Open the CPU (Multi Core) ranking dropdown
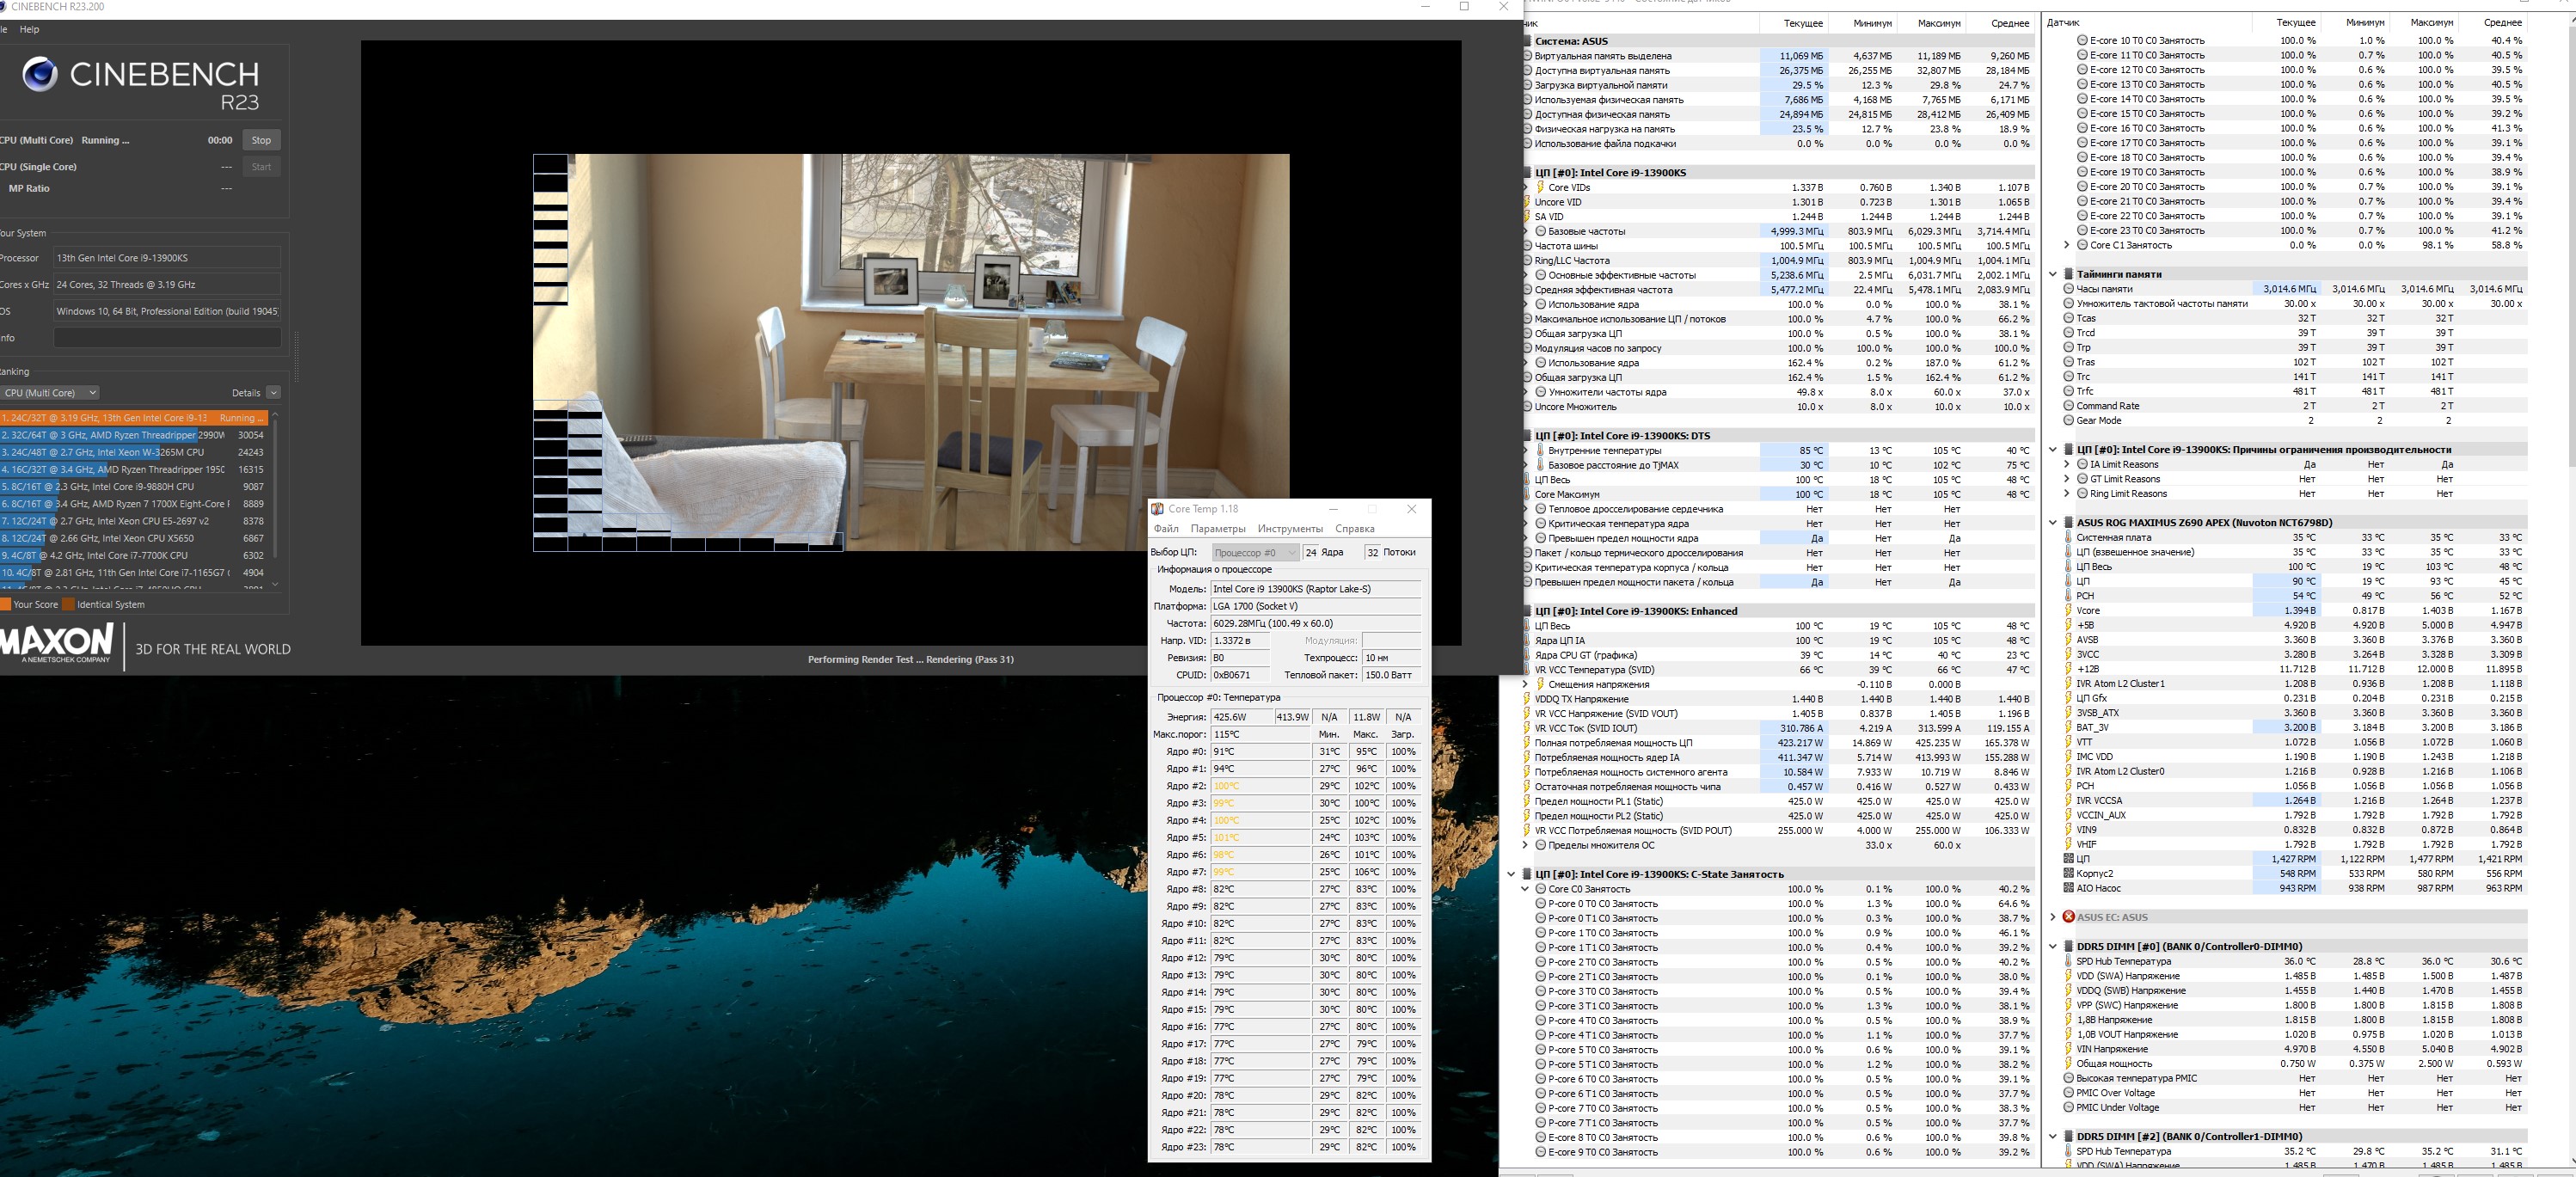The height and width of the screenshot is (1177, 2576). [x=50, y=393]
